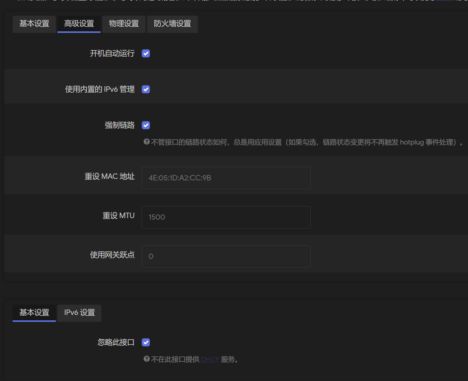Focus the 重设 MTU input field
This screenshot has width=468, height=381.
[226, 217]
